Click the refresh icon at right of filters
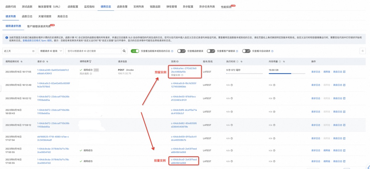This screenshot has width=370, height=169. coord(363,51)
